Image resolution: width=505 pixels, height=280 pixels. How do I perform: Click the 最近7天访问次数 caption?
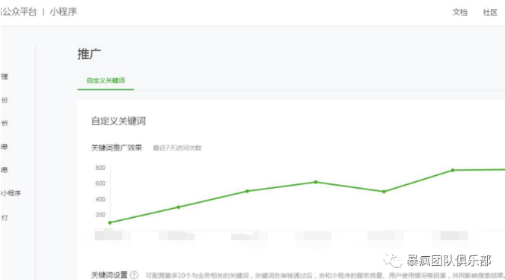177,148
